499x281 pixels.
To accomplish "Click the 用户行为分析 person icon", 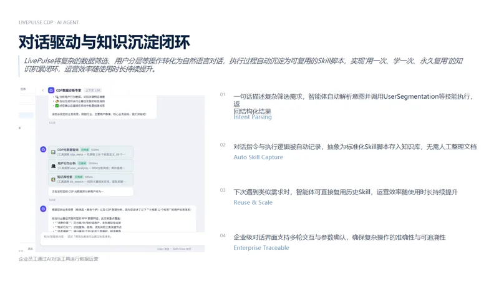I will click(54, 166).
